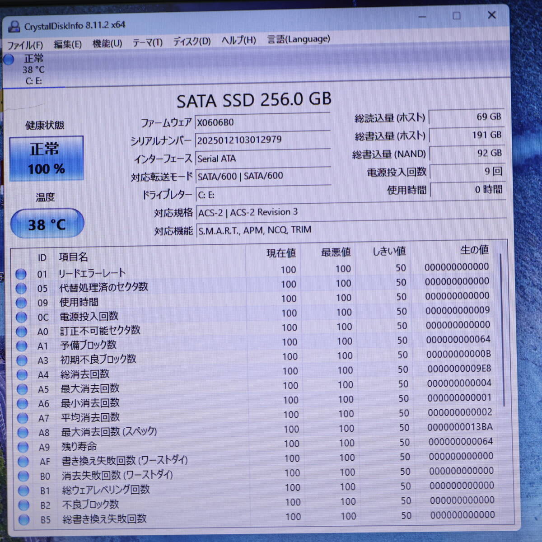Click the SMART table vertical scrollbar
This screenshot has width=542, height=542.
pyautogui.click(x=501, y=330)
